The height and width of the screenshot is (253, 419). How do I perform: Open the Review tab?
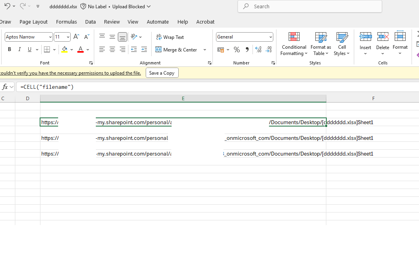pyautogui.click(x=112, y=22)
